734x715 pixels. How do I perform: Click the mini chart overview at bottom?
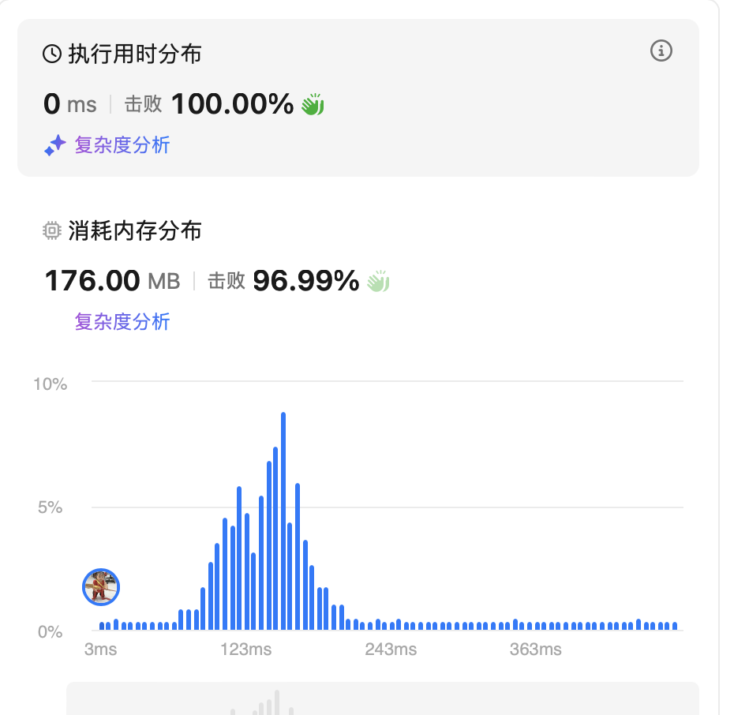pos(383,698)
